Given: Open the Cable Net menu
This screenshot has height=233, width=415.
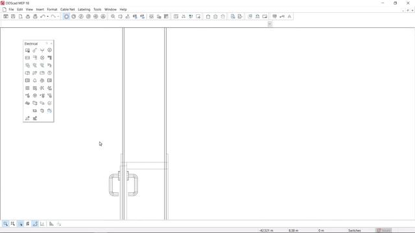Looking at the screenshot, I should 67,10.
